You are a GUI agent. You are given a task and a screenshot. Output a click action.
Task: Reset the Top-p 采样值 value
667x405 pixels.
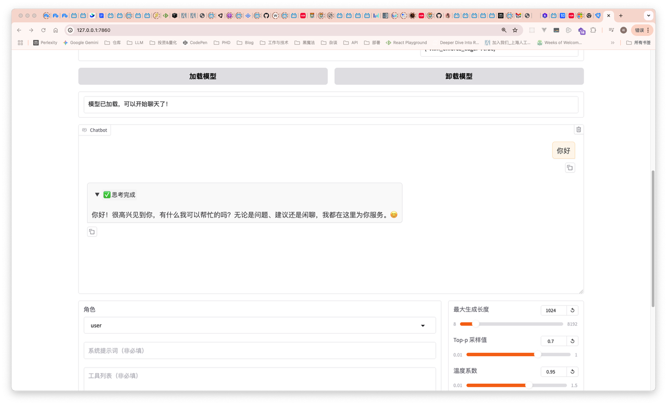(x=572, y=341)
